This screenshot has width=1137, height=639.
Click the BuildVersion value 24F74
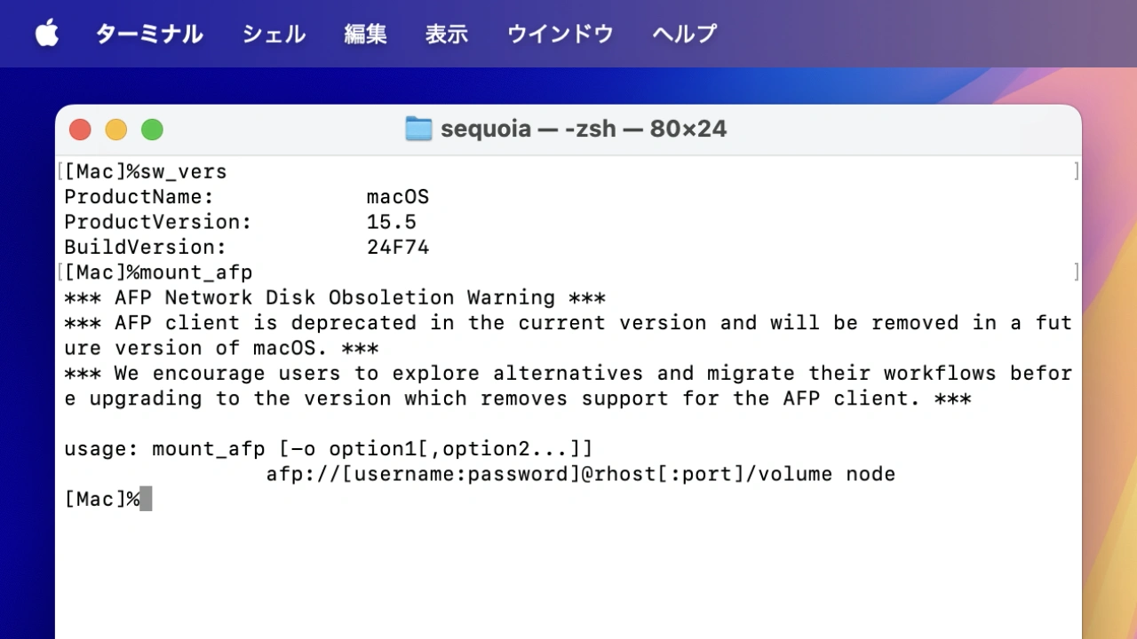(398, 247)
